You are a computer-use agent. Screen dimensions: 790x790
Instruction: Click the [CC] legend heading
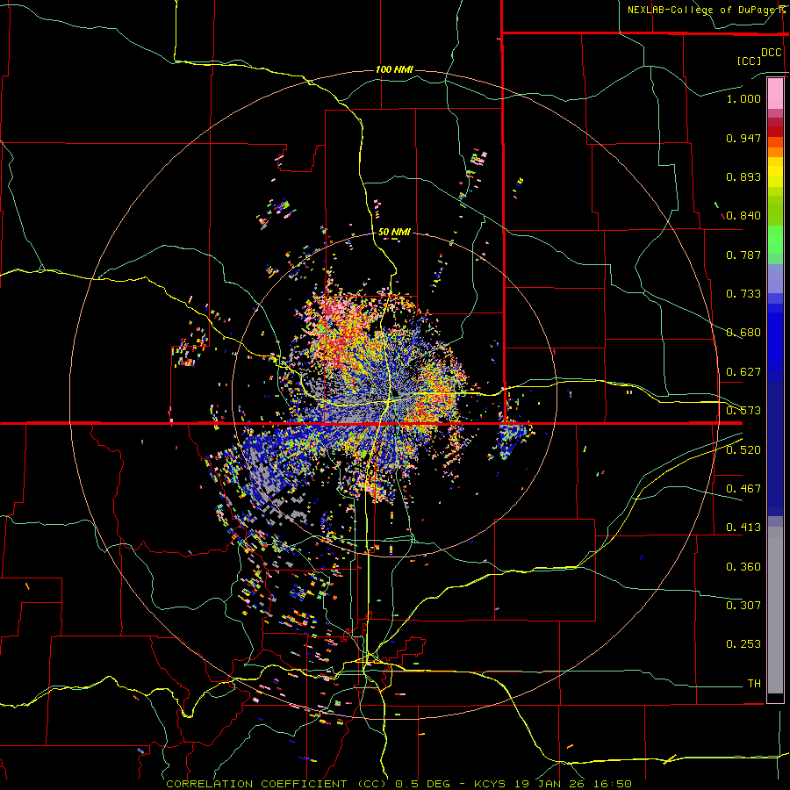pyautogui.click(x=749, y=61)
